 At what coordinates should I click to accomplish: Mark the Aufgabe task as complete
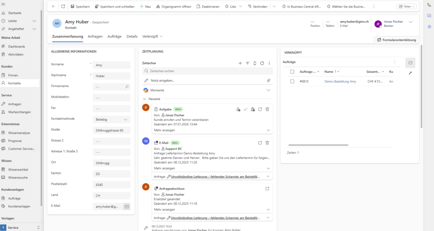(245, 109)
